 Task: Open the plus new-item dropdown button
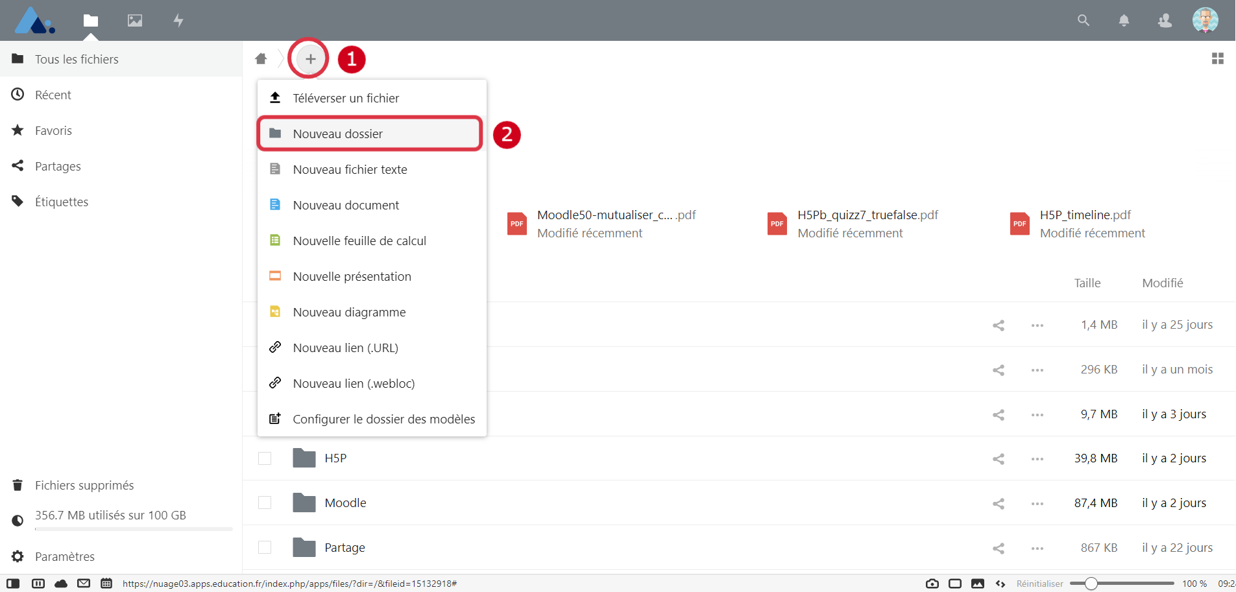[x=310, y=59]
